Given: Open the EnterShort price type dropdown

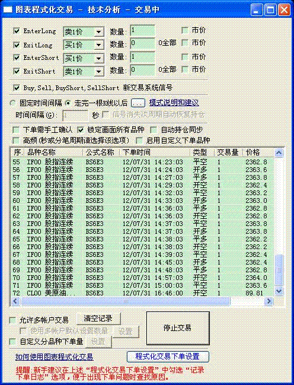Looking at the screenshot, I should click(x=98, y=59).
